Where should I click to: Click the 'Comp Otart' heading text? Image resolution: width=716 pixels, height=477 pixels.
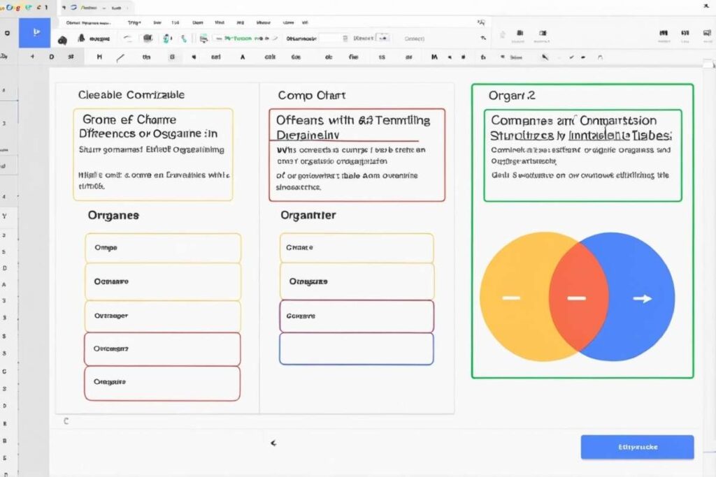(x=311, y=95)
